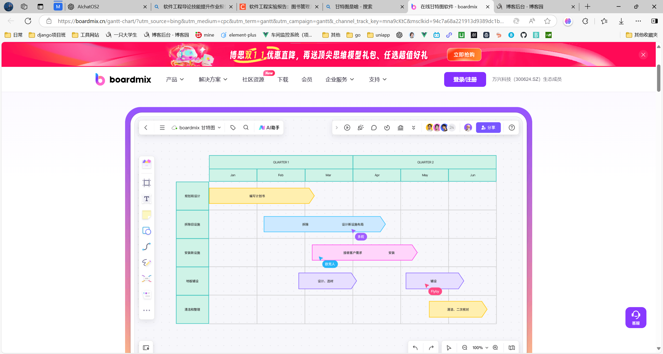
Task: Add page to favorites star icon
Action: 547,21
